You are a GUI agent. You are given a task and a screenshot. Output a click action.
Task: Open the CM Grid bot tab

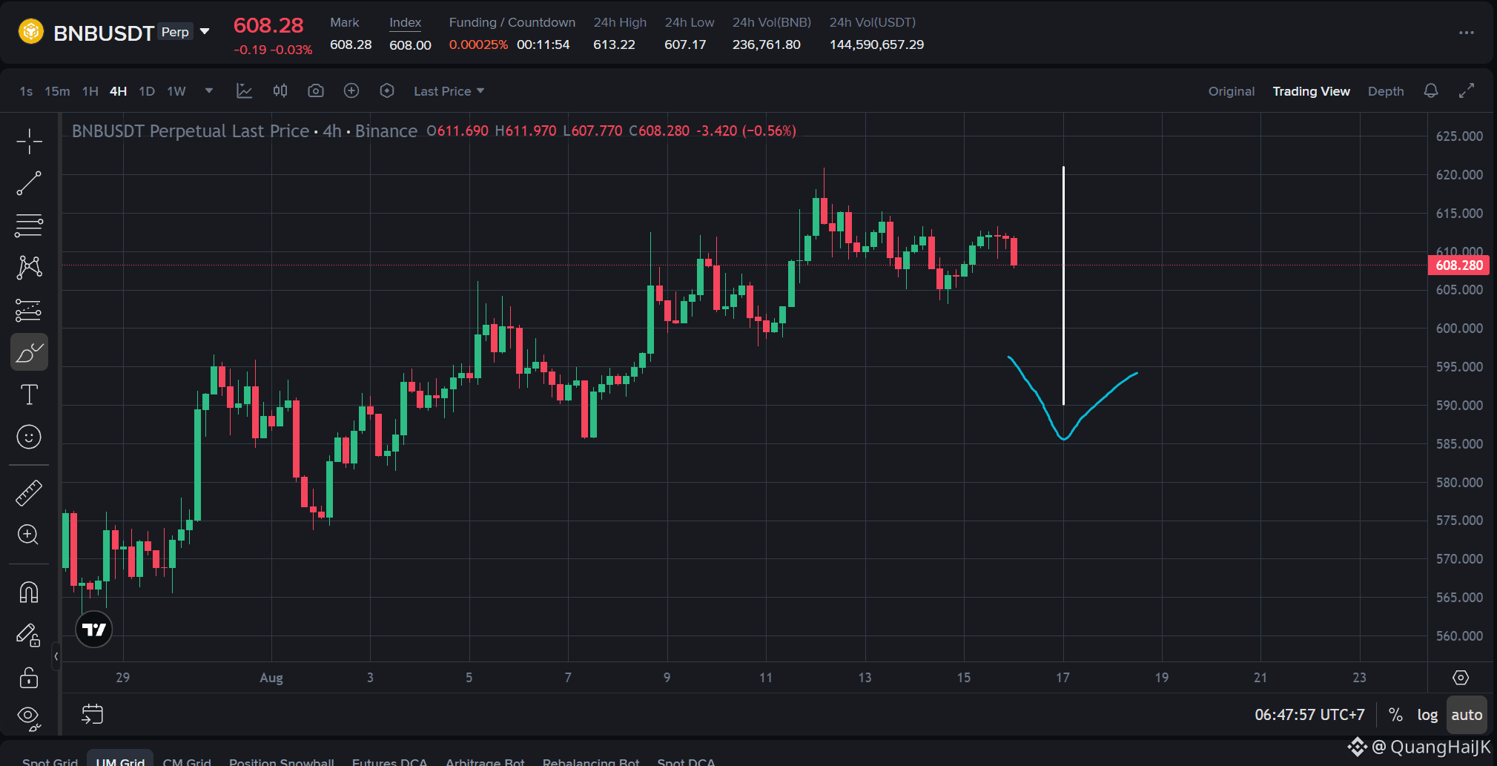click(187, 761)
